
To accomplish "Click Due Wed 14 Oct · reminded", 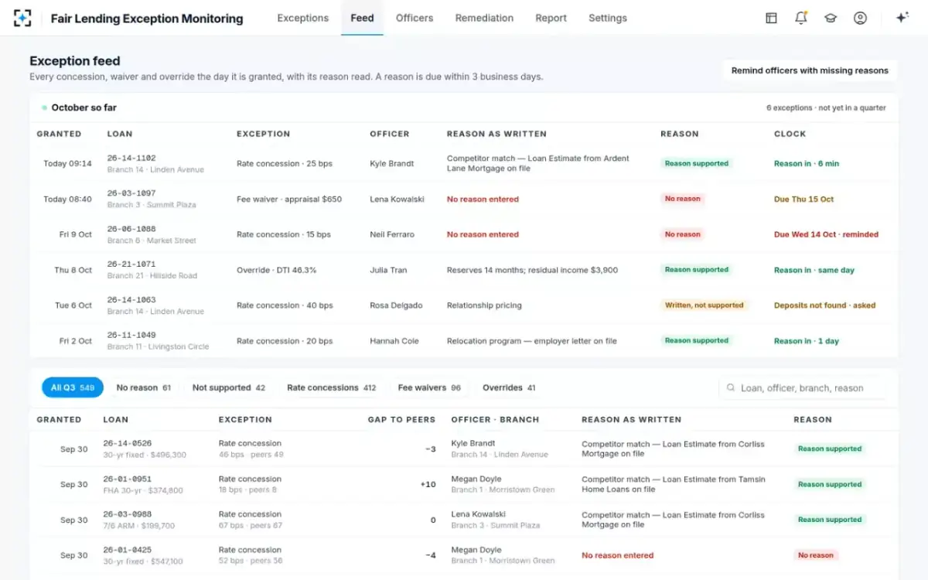I will [x=826, y=234].
